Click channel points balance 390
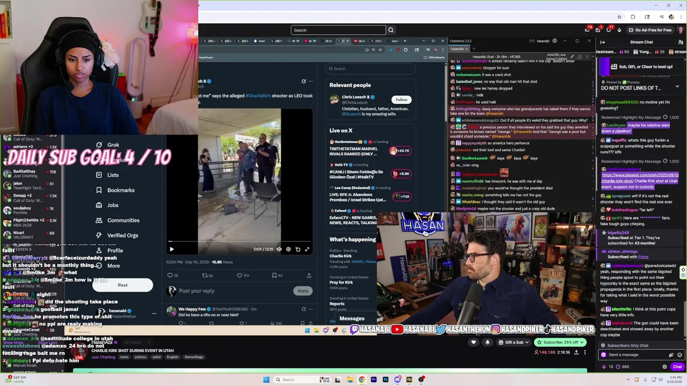 pos(622,367)
